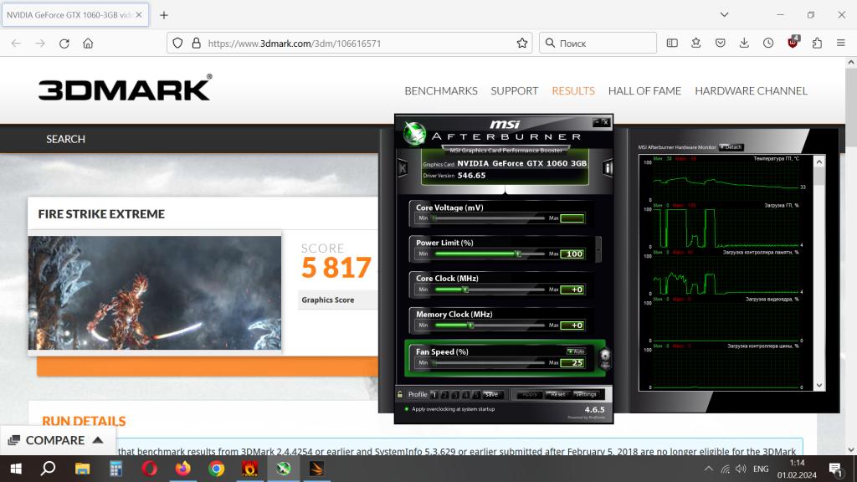This screenshot has height=482, width=857.
Task: Open Firefox hamburger application menu
Action: coord(841,44)
